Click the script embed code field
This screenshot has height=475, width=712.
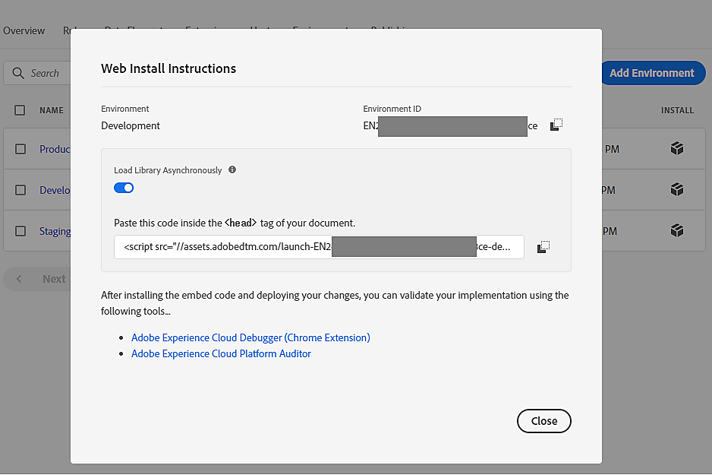point(319,247)
